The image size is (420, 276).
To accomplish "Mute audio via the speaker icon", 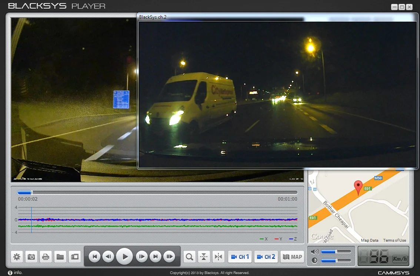I will (315, 252).
